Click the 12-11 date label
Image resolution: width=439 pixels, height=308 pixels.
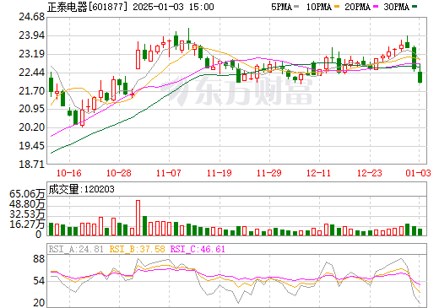(319, 173)
